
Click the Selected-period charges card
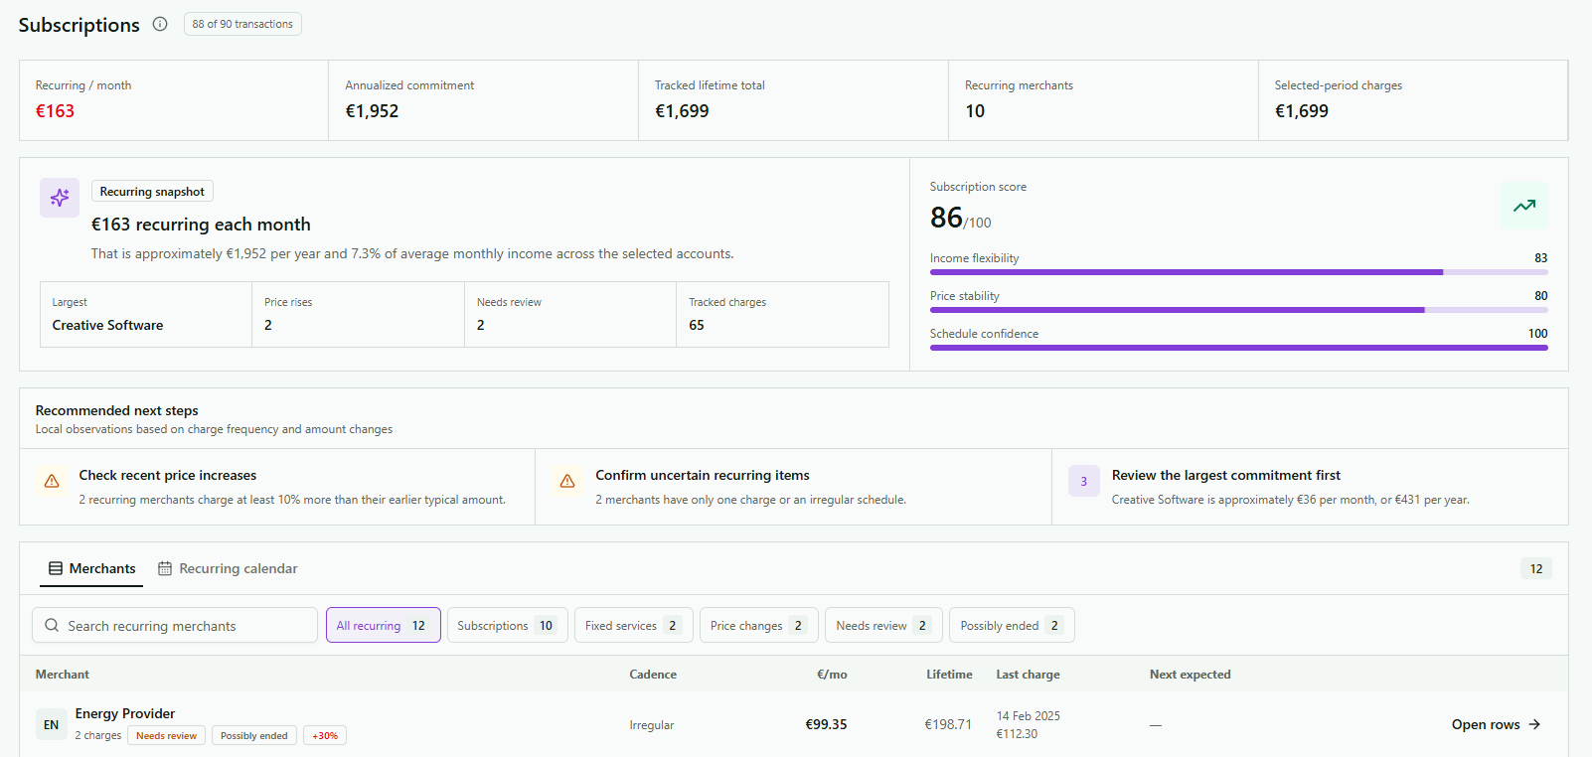point(1413,100)
